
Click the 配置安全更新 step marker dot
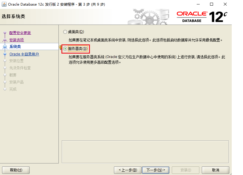pos(5,33)
